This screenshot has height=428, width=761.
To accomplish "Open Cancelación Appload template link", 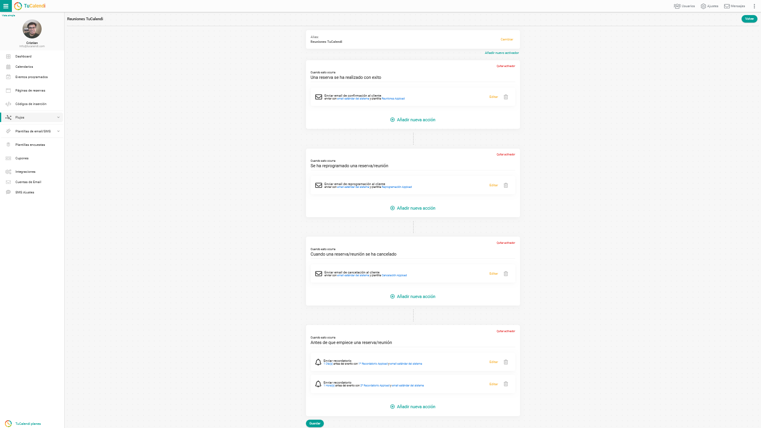I will click(x=394, y=275).
